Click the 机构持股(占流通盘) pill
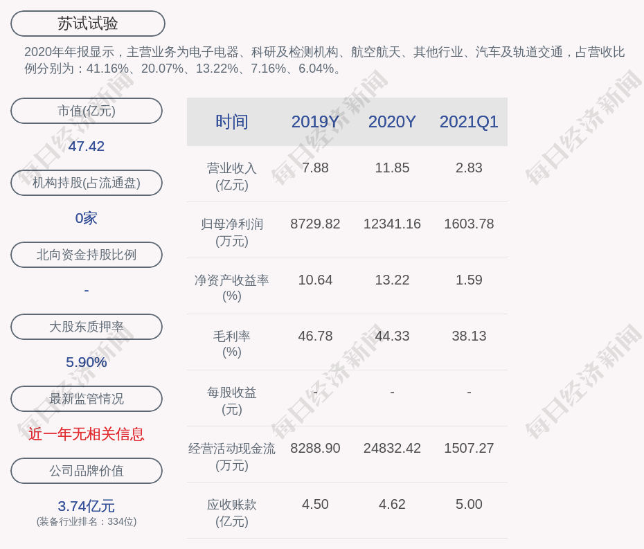Image resolution: width=644 pixels, height=549 pixels. 87,183
